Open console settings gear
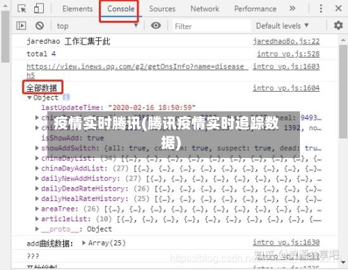This screenshot has width=348, height=270. [x=338, y=25]
